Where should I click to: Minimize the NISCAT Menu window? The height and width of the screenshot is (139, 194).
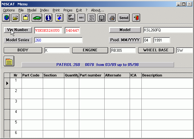[x=178, y=4]
